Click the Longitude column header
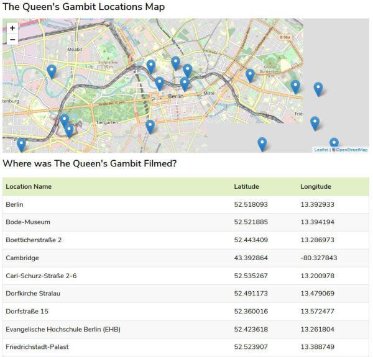Viewport: 373px width, 357px height. tap(316, 187)
